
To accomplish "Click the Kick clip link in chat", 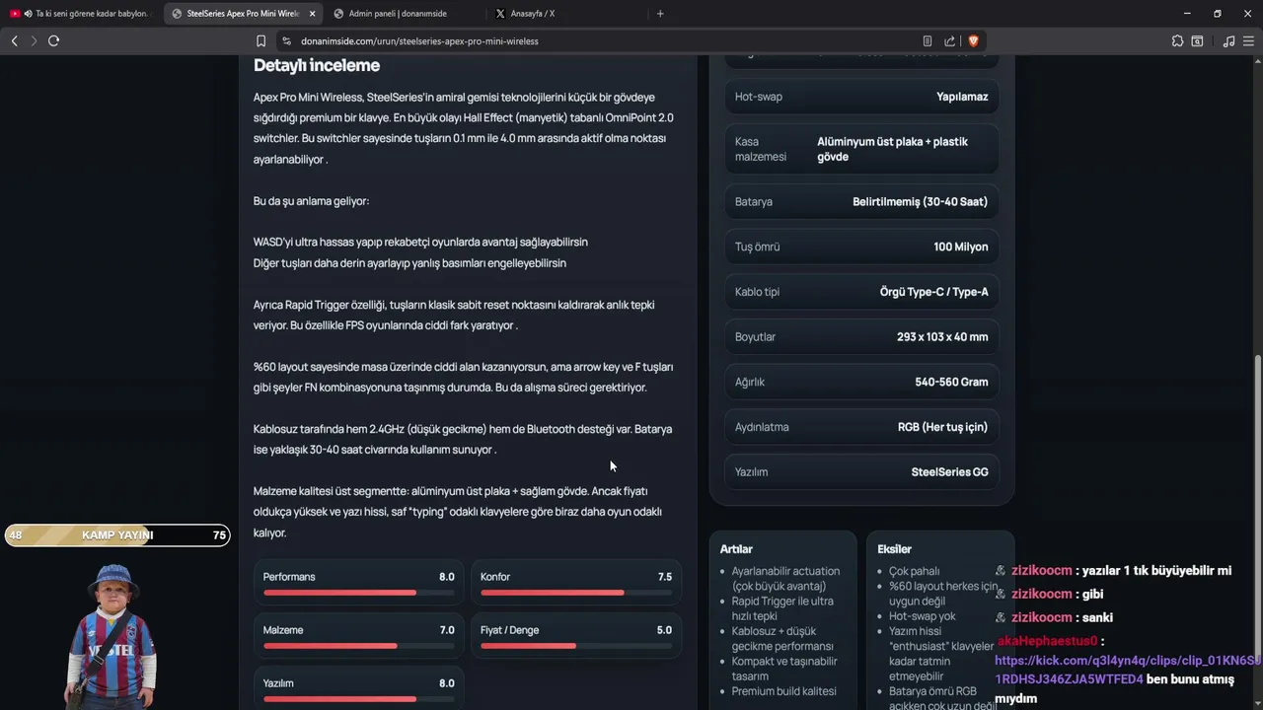I will pyautogui.click(x=1128, y=670).
